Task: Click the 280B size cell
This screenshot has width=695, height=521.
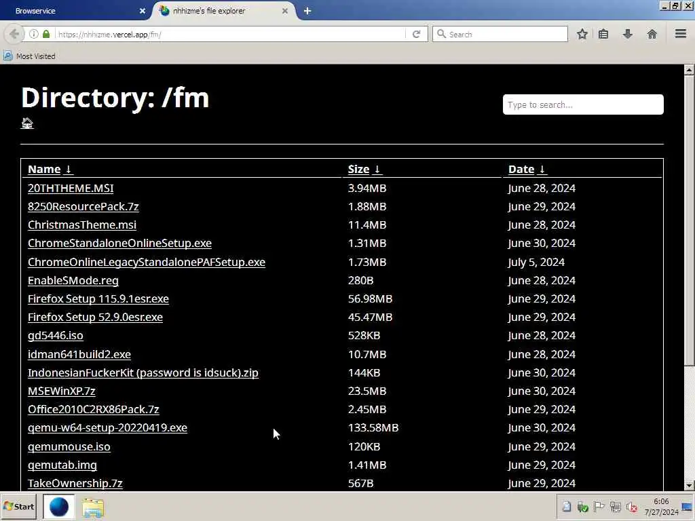Action: (360, 280)
